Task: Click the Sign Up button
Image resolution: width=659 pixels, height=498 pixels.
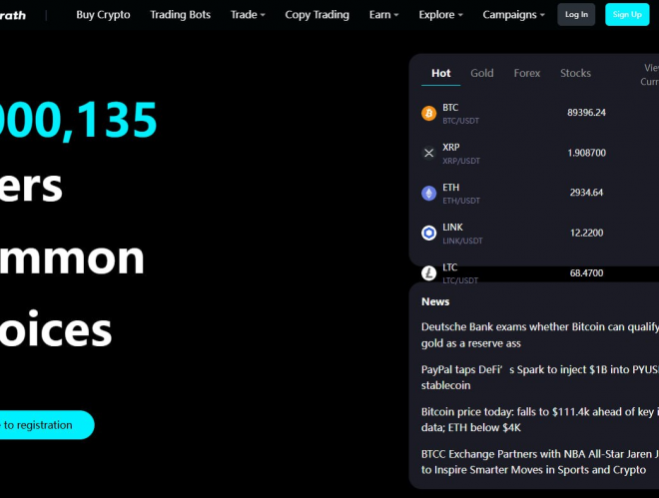Action: click(627, 14)
